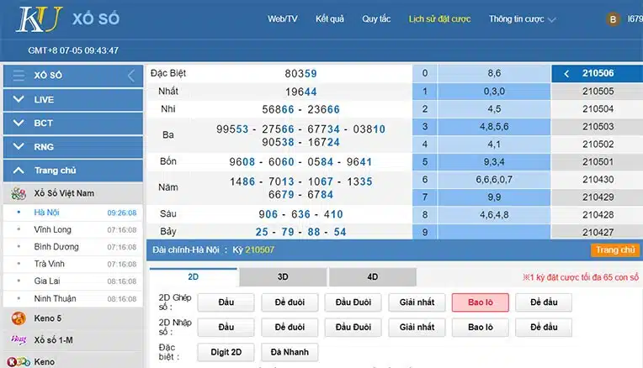Screen dimensions: 643x368
Task: Select Giải nhất in 2D Ghép số row
Action: (417, 302)
